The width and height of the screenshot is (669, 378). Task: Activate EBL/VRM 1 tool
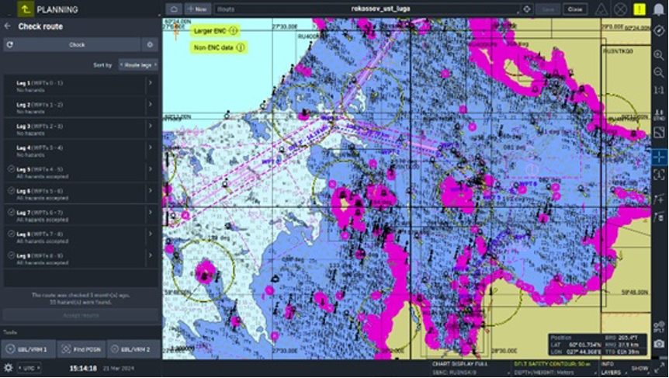[x=28, y=349]
